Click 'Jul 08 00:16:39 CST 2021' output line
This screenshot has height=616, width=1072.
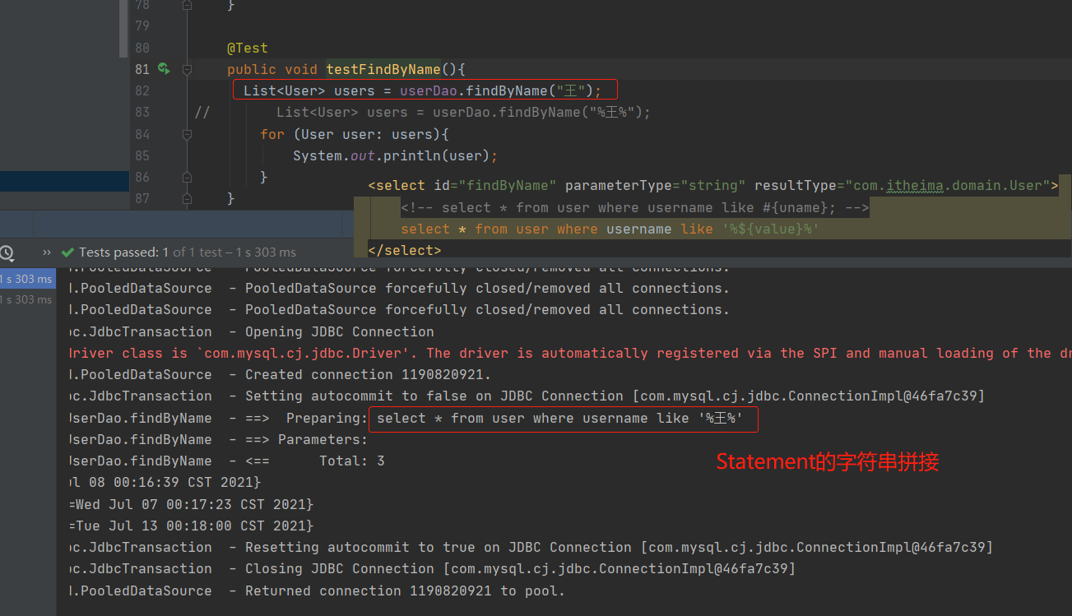(165, 482)
